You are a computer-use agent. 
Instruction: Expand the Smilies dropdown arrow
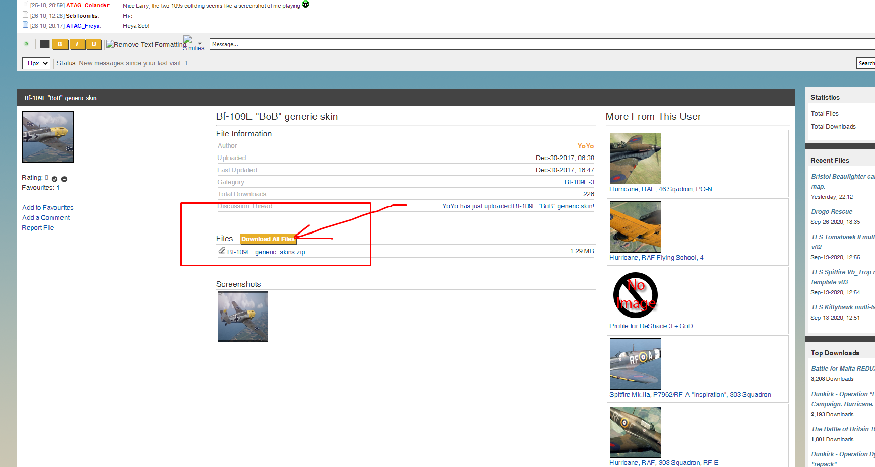click(x=200, y=44)
